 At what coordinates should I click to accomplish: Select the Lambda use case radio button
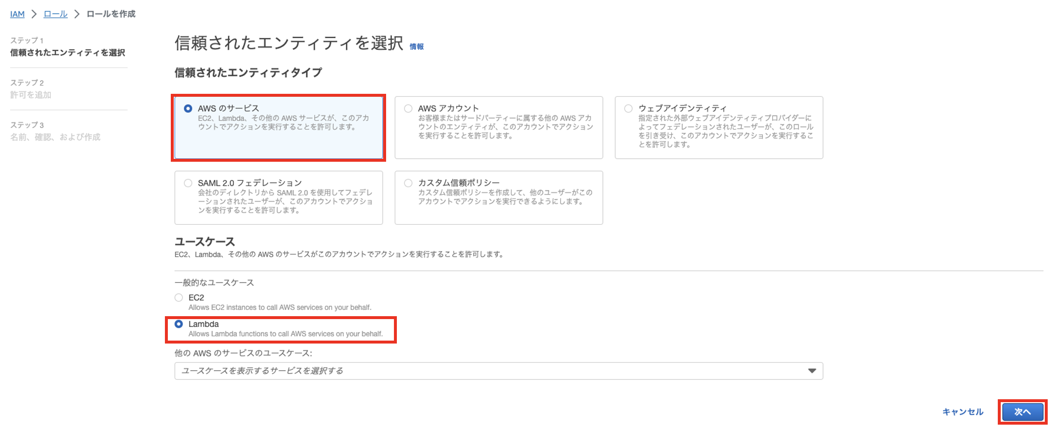179,324
